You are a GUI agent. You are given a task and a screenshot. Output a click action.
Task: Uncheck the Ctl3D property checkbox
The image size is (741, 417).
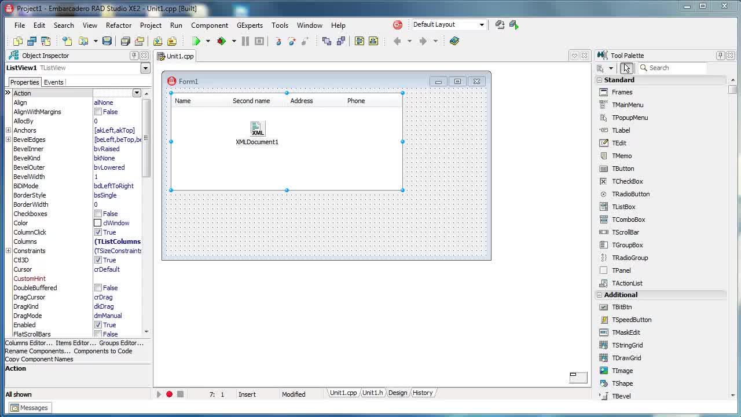click(x=98, y=260)
